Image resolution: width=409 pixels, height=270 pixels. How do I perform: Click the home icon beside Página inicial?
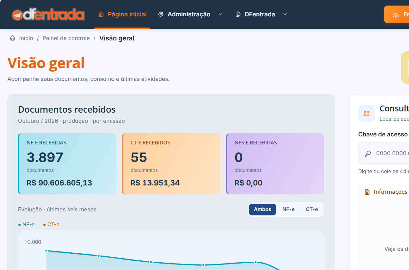pos(101,15)
